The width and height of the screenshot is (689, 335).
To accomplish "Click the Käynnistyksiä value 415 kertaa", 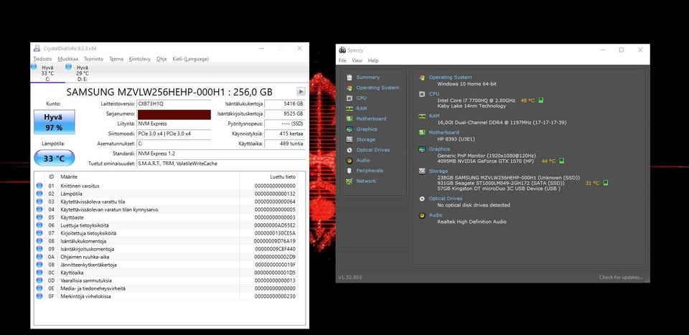I will click(x=285, y=133).
